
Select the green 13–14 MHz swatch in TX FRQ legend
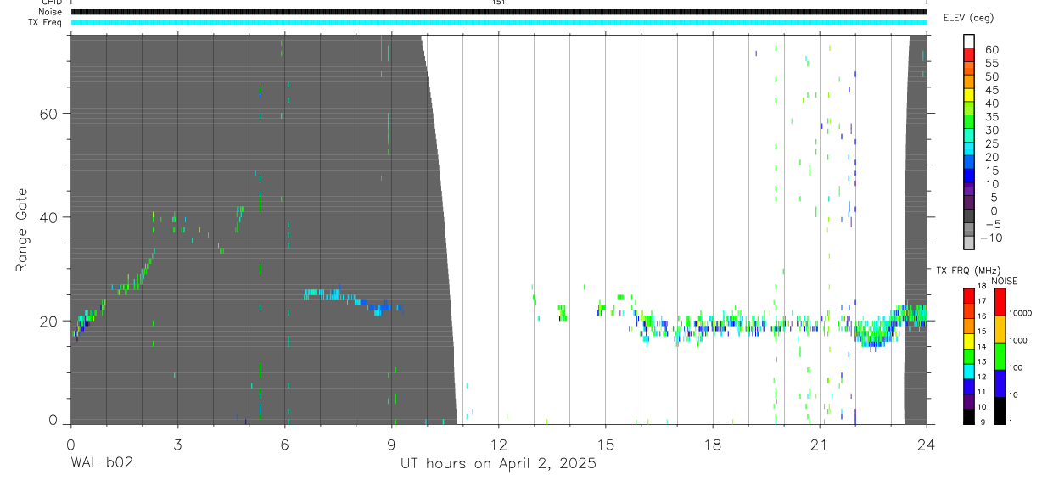969,355
